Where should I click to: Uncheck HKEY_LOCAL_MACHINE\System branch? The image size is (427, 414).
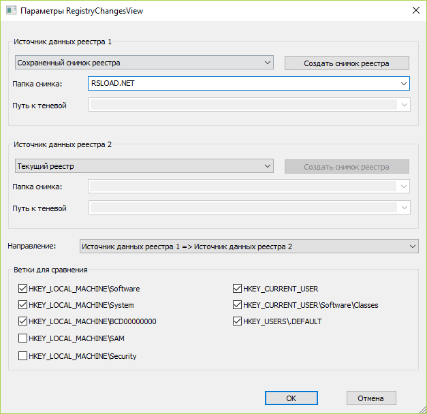tap(23, 305)
